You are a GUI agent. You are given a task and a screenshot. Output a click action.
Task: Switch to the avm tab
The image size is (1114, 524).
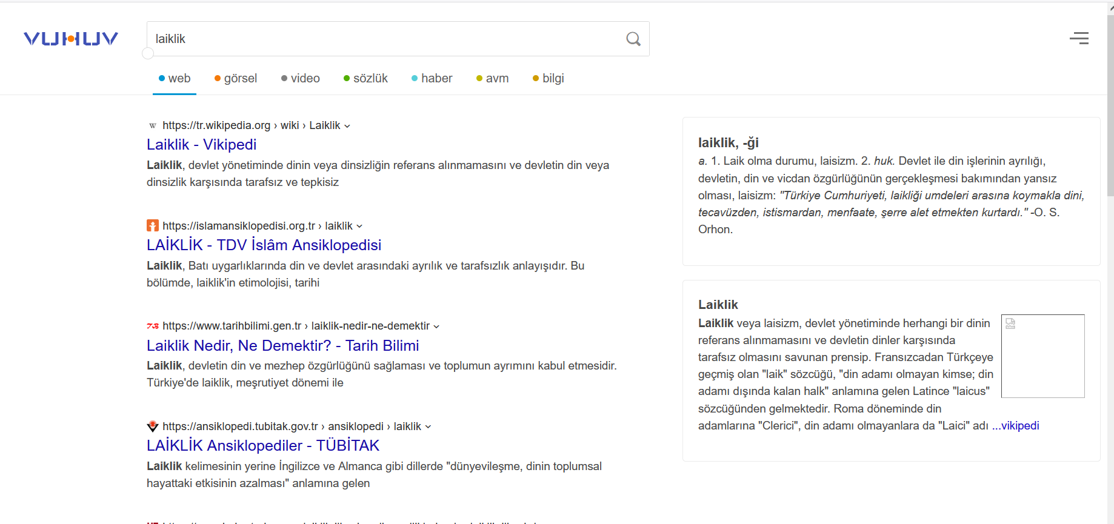pos(492,78)
